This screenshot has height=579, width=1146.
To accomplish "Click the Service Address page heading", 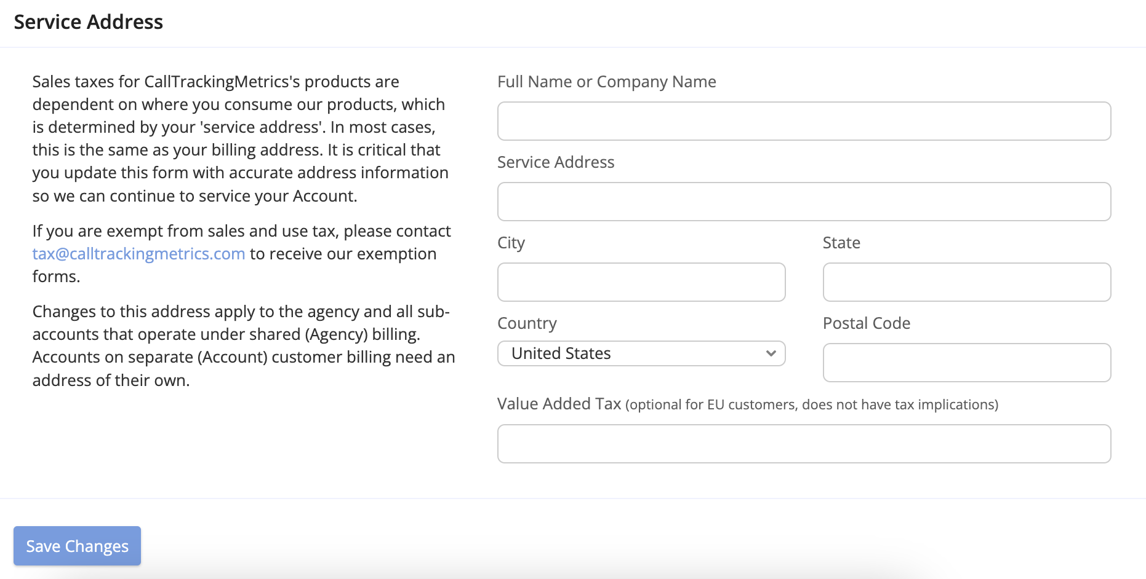I will [x=89, y=22].
